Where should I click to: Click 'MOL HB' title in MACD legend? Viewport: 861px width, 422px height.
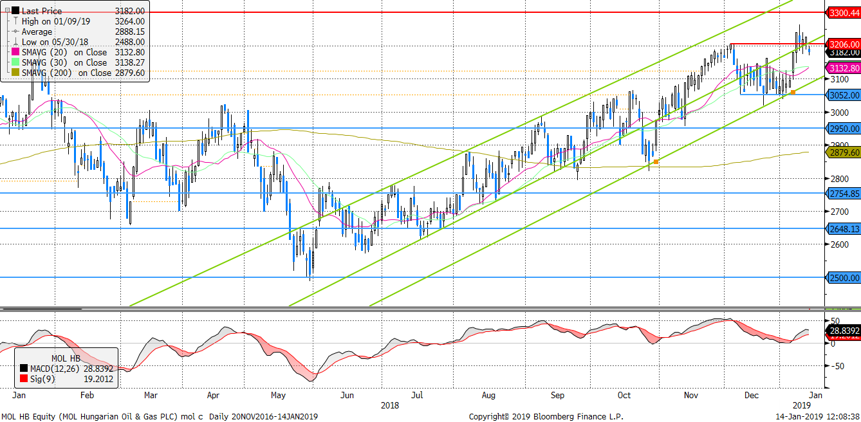coord(65,358)
